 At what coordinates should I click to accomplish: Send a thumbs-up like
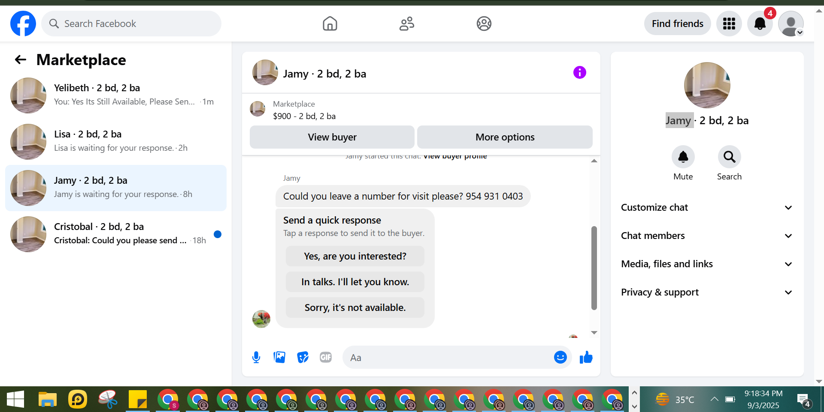pyautogui.click(x=586, y=357)
